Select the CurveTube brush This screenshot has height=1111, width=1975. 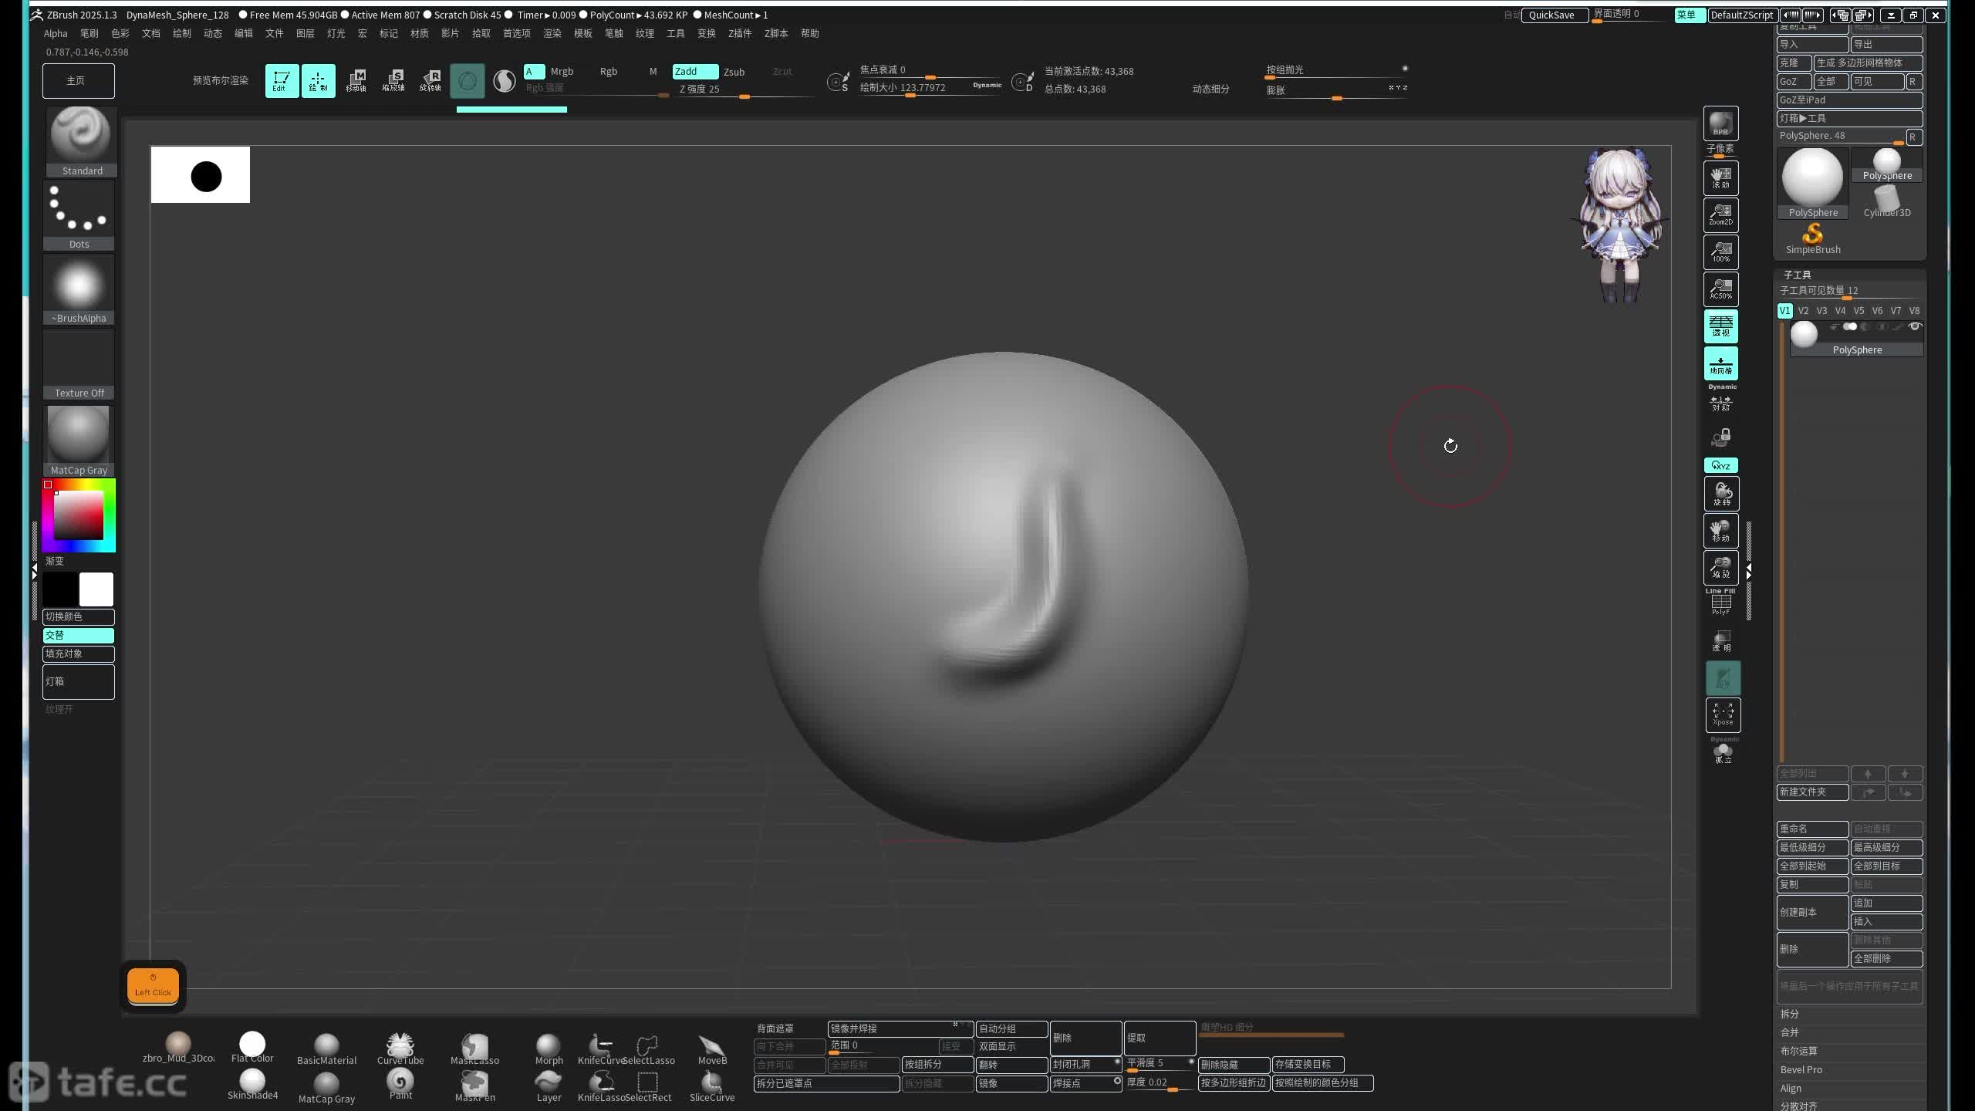(400, 1049)
